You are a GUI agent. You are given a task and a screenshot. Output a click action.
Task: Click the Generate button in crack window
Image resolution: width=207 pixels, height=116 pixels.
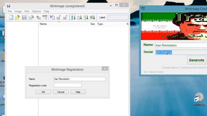click(x=197, y=60)
